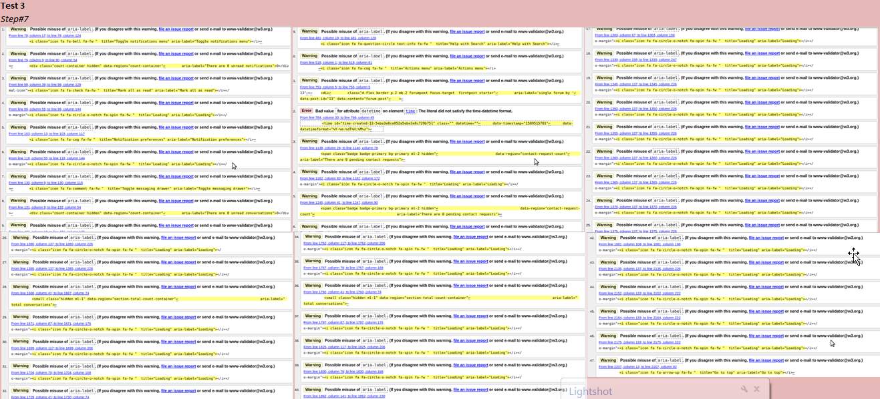
Task: Open 'file an issue report' in warning 7
Action: [x=176, y=177]
